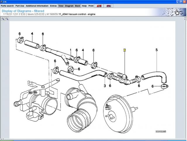Screen dimensions: 187x141
Task: Select part number 3 callout in diagram
Action: point(105,85)
